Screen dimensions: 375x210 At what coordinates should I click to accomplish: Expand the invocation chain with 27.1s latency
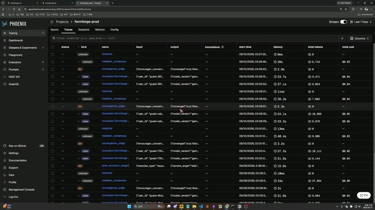pos(79,84)
